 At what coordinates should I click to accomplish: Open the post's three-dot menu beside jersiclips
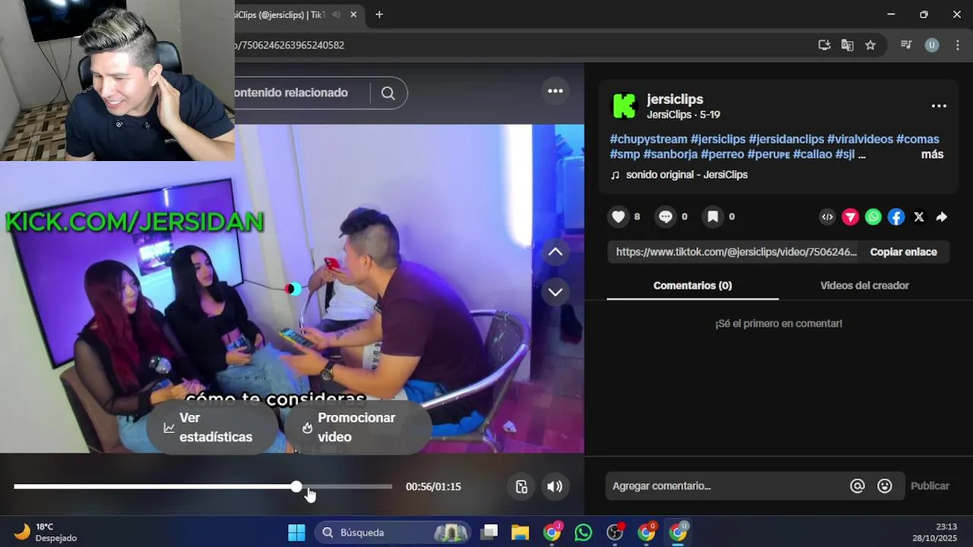point(940,106)
